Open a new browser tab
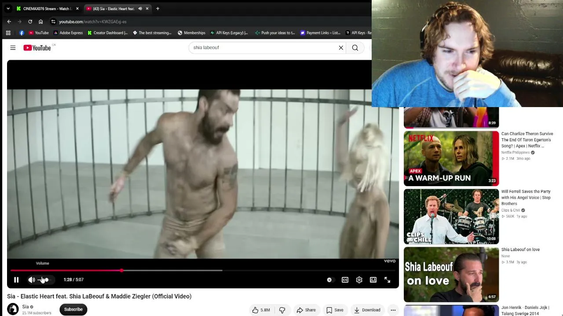The height and width of the screenshot is (316, 563). pos(157,8)
